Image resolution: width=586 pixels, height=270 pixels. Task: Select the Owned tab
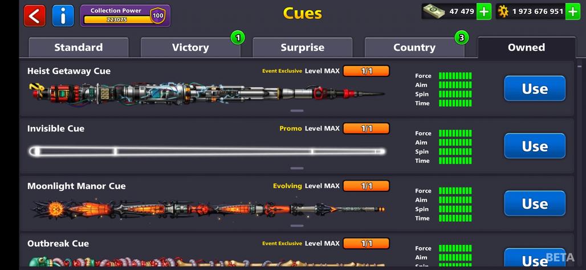click(x=526, y=47)
